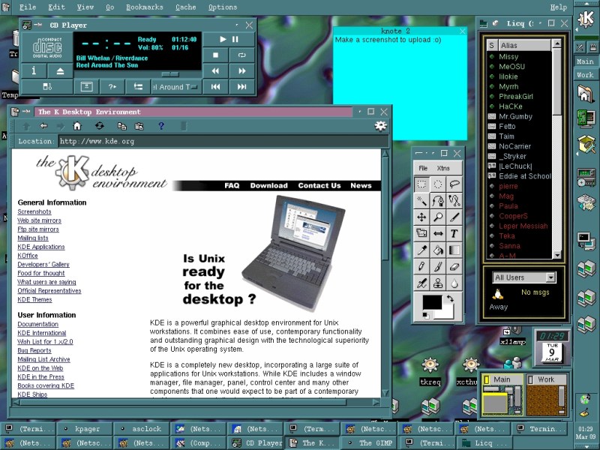600x450 pixels.
Task: Toggle play/pause in CD Player
Action: (229, 40)
